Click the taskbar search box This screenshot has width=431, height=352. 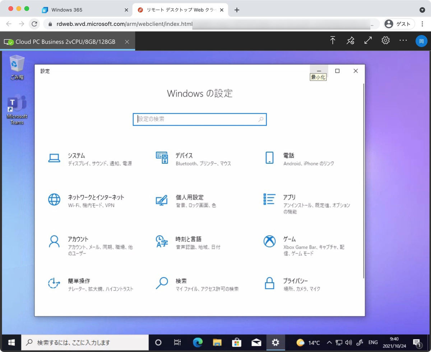click(85, 343)
